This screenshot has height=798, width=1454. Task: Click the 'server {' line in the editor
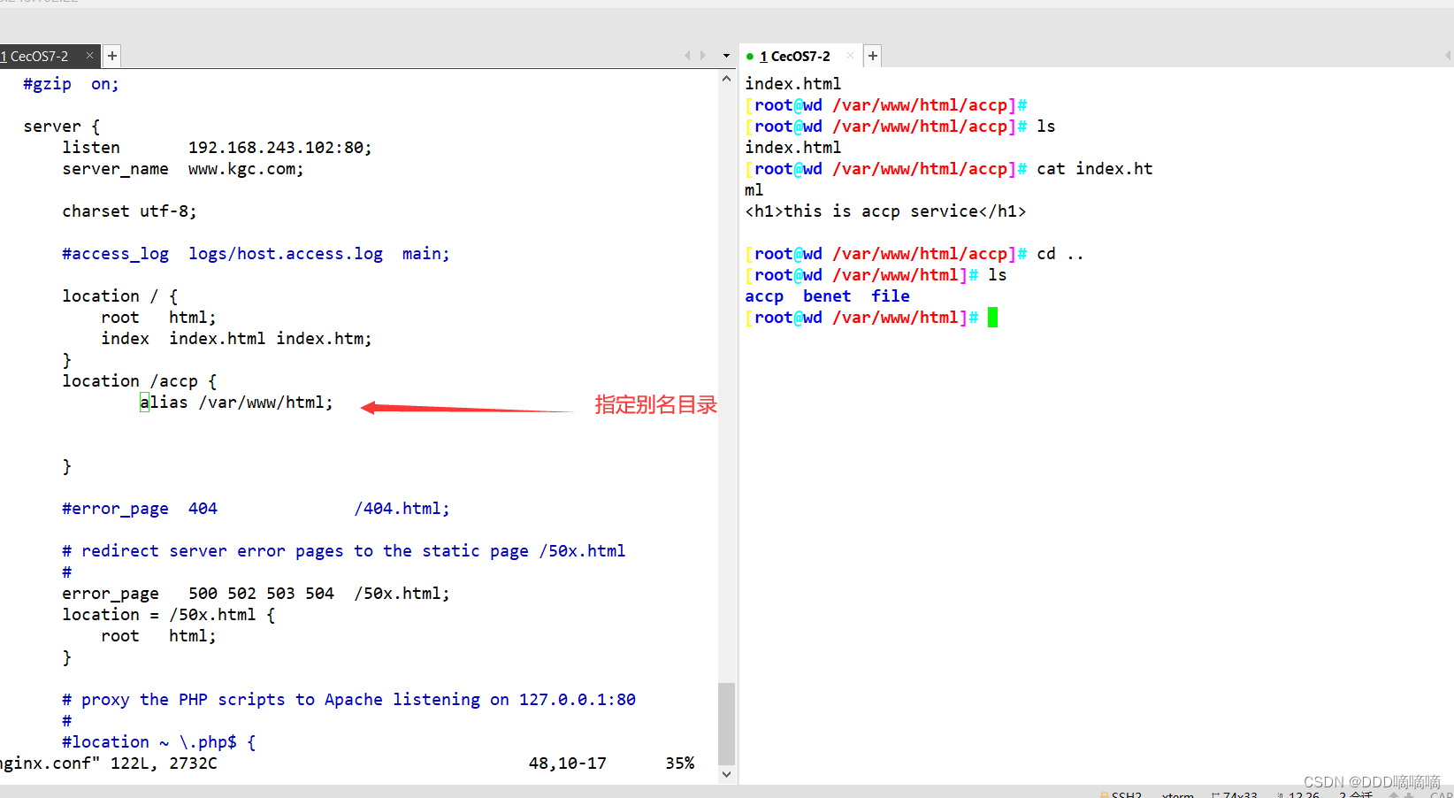click(62, 127)
